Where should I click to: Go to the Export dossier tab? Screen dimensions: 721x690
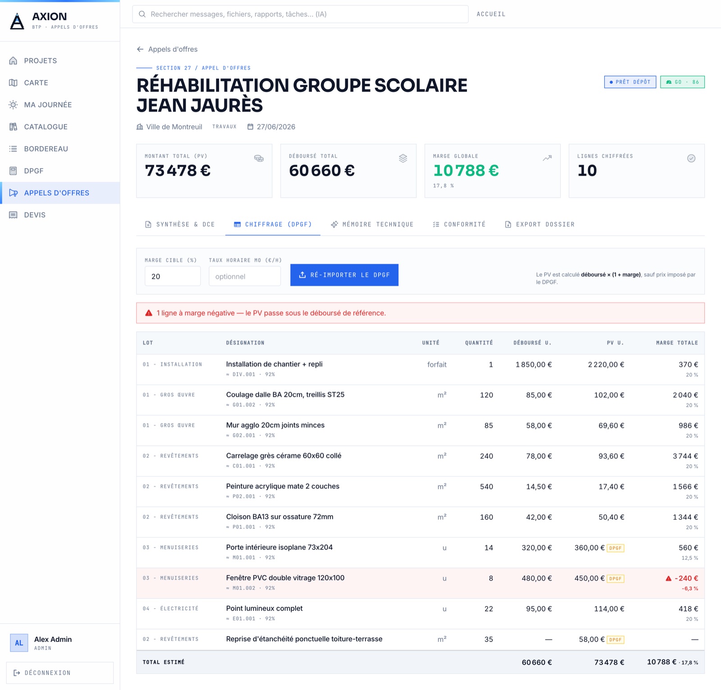click(x=540, y=224)
